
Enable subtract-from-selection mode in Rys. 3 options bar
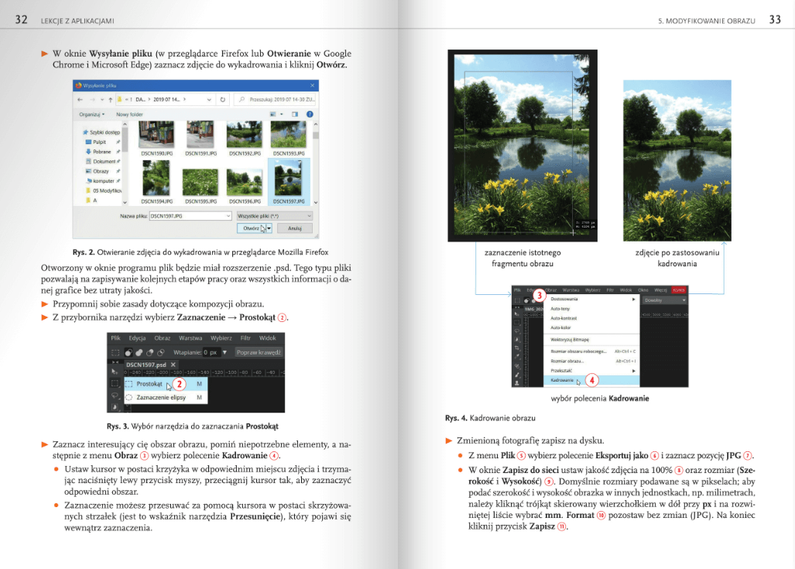149,352
